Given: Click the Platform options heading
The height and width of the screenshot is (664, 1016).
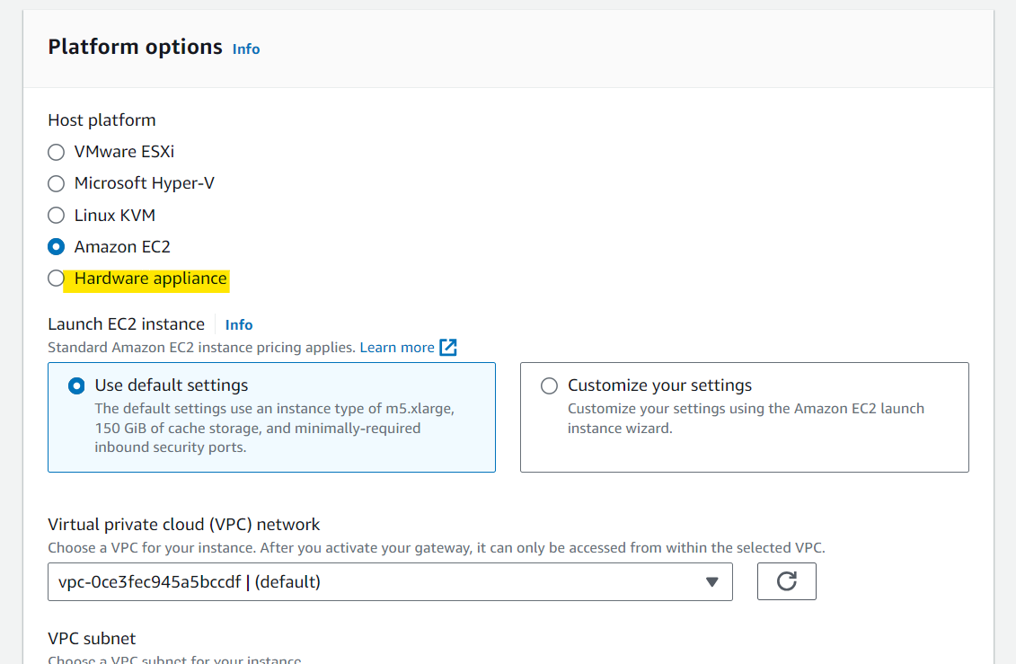Looking at the screenshot, I should [136, 48].
